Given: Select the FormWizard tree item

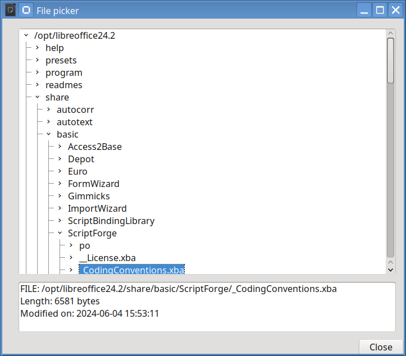Looking at the screenshot, I should (94, 184).
